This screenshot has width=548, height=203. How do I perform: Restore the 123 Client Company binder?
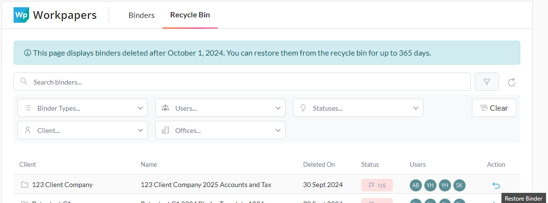click(x=496, y=186)
